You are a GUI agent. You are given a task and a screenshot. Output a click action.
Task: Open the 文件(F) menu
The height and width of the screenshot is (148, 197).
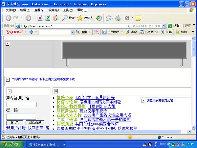[x=11, y=10]
